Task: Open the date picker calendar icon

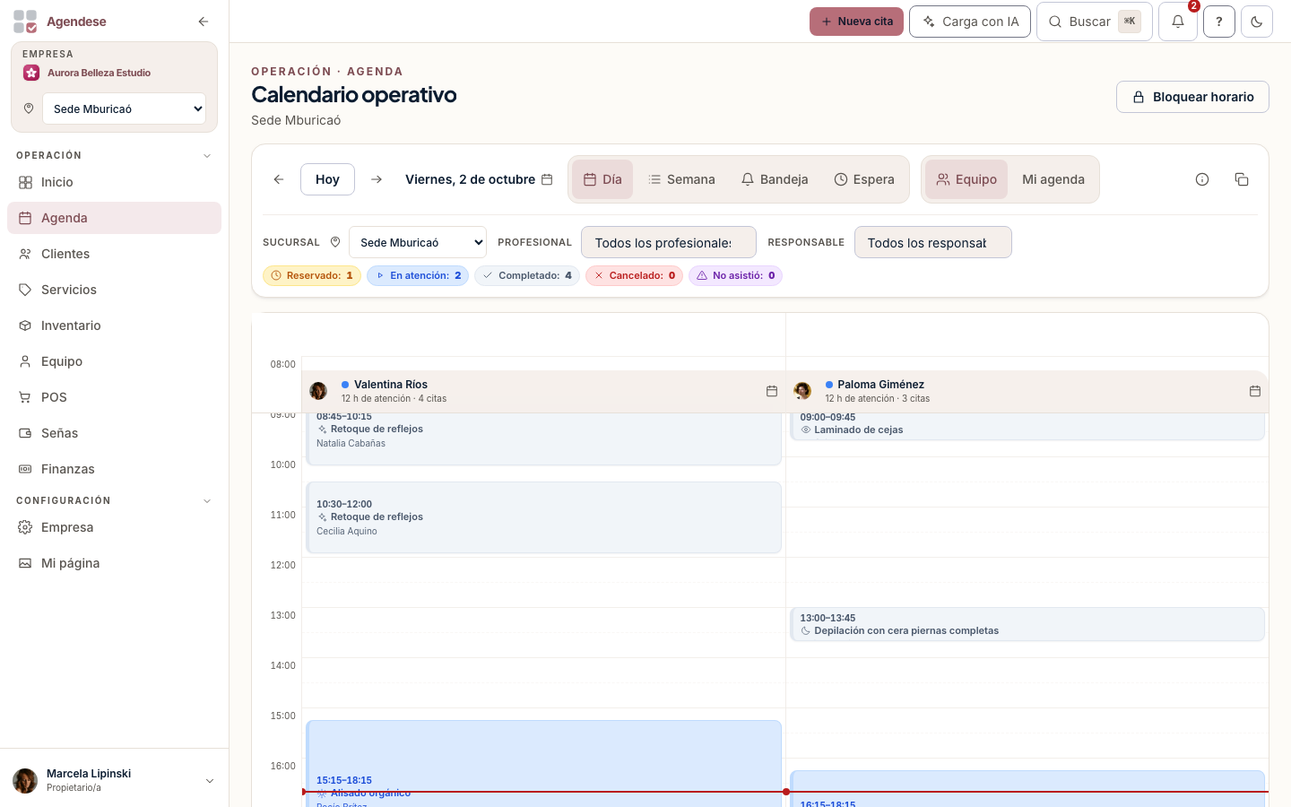Action: pyautogui.click(x=547, y=179)
